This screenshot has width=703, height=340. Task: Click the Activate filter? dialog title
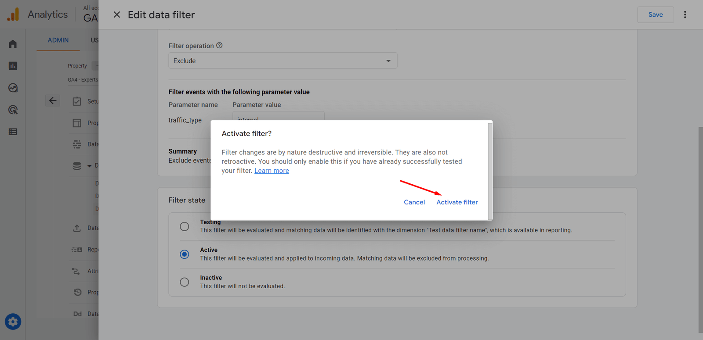point(246,133)
